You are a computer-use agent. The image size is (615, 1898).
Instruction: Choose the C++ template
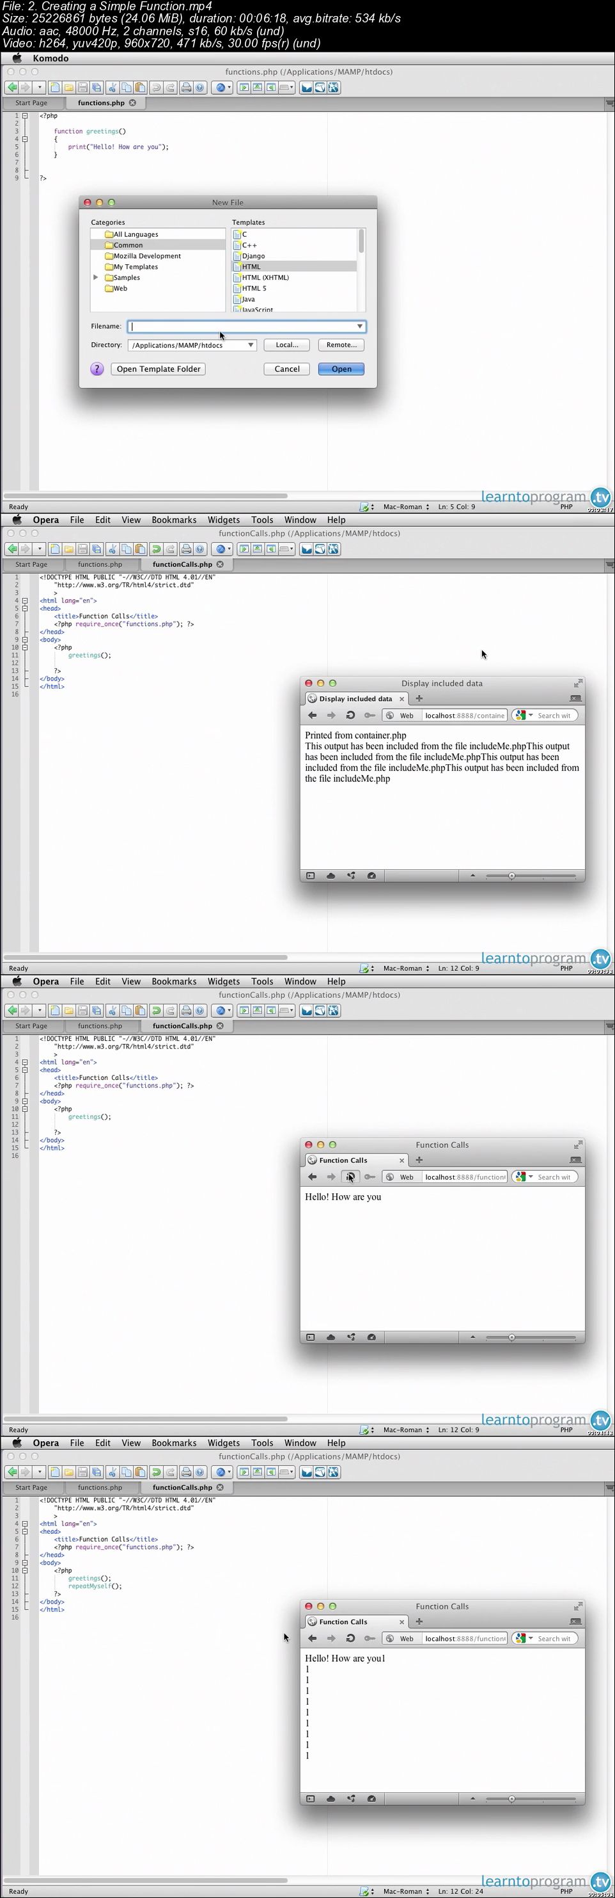point(249,245)
